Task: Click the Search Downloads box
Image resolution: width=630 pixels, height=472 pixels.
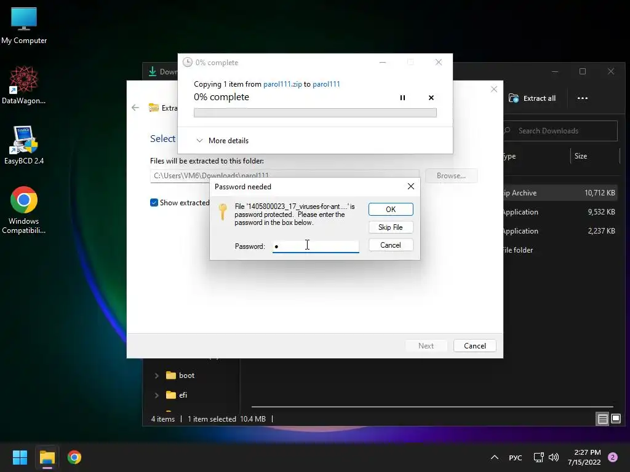Action: tap(560, 131)
